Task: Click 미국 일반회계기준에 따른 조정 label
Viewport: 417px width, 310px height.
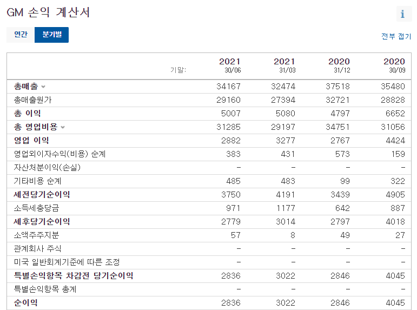Action: point(67,262)
